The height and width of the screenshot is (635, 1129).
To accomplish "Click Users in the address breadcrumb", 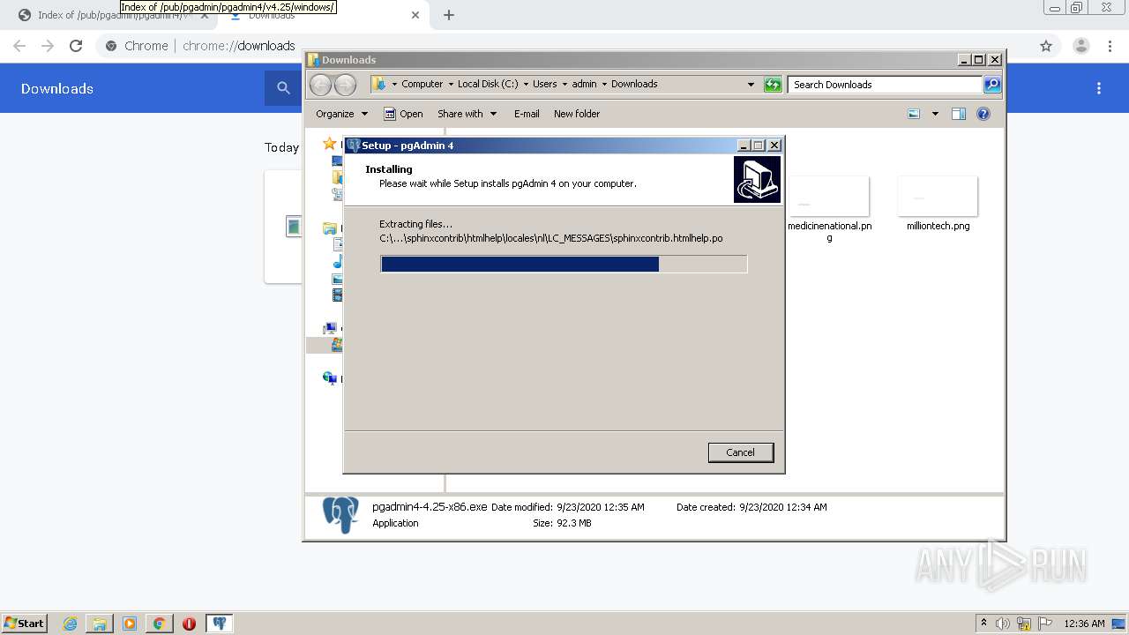I will [544, 85].
